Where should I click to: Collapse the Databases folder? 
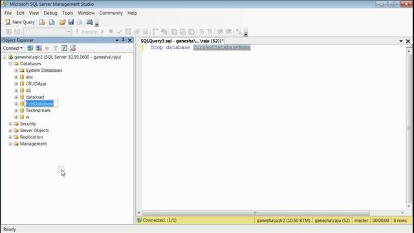pos(10,63)
